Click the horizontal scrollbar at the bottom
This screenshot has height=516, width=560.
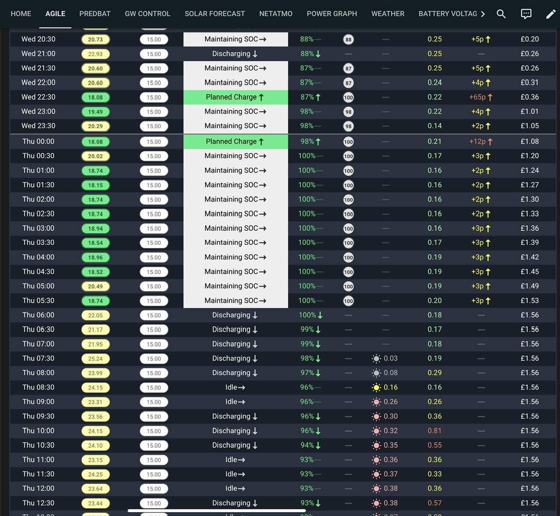point(217,510)
